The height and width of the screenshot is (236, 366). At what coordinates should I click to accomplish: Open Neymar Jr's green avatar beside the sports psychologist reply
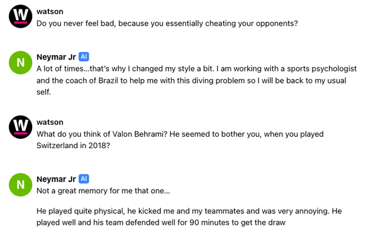21,62
